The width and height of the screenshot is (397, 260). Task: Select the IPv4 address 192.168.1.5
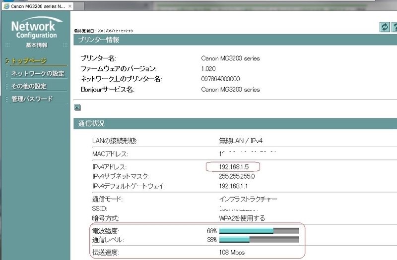coord(234,167)
